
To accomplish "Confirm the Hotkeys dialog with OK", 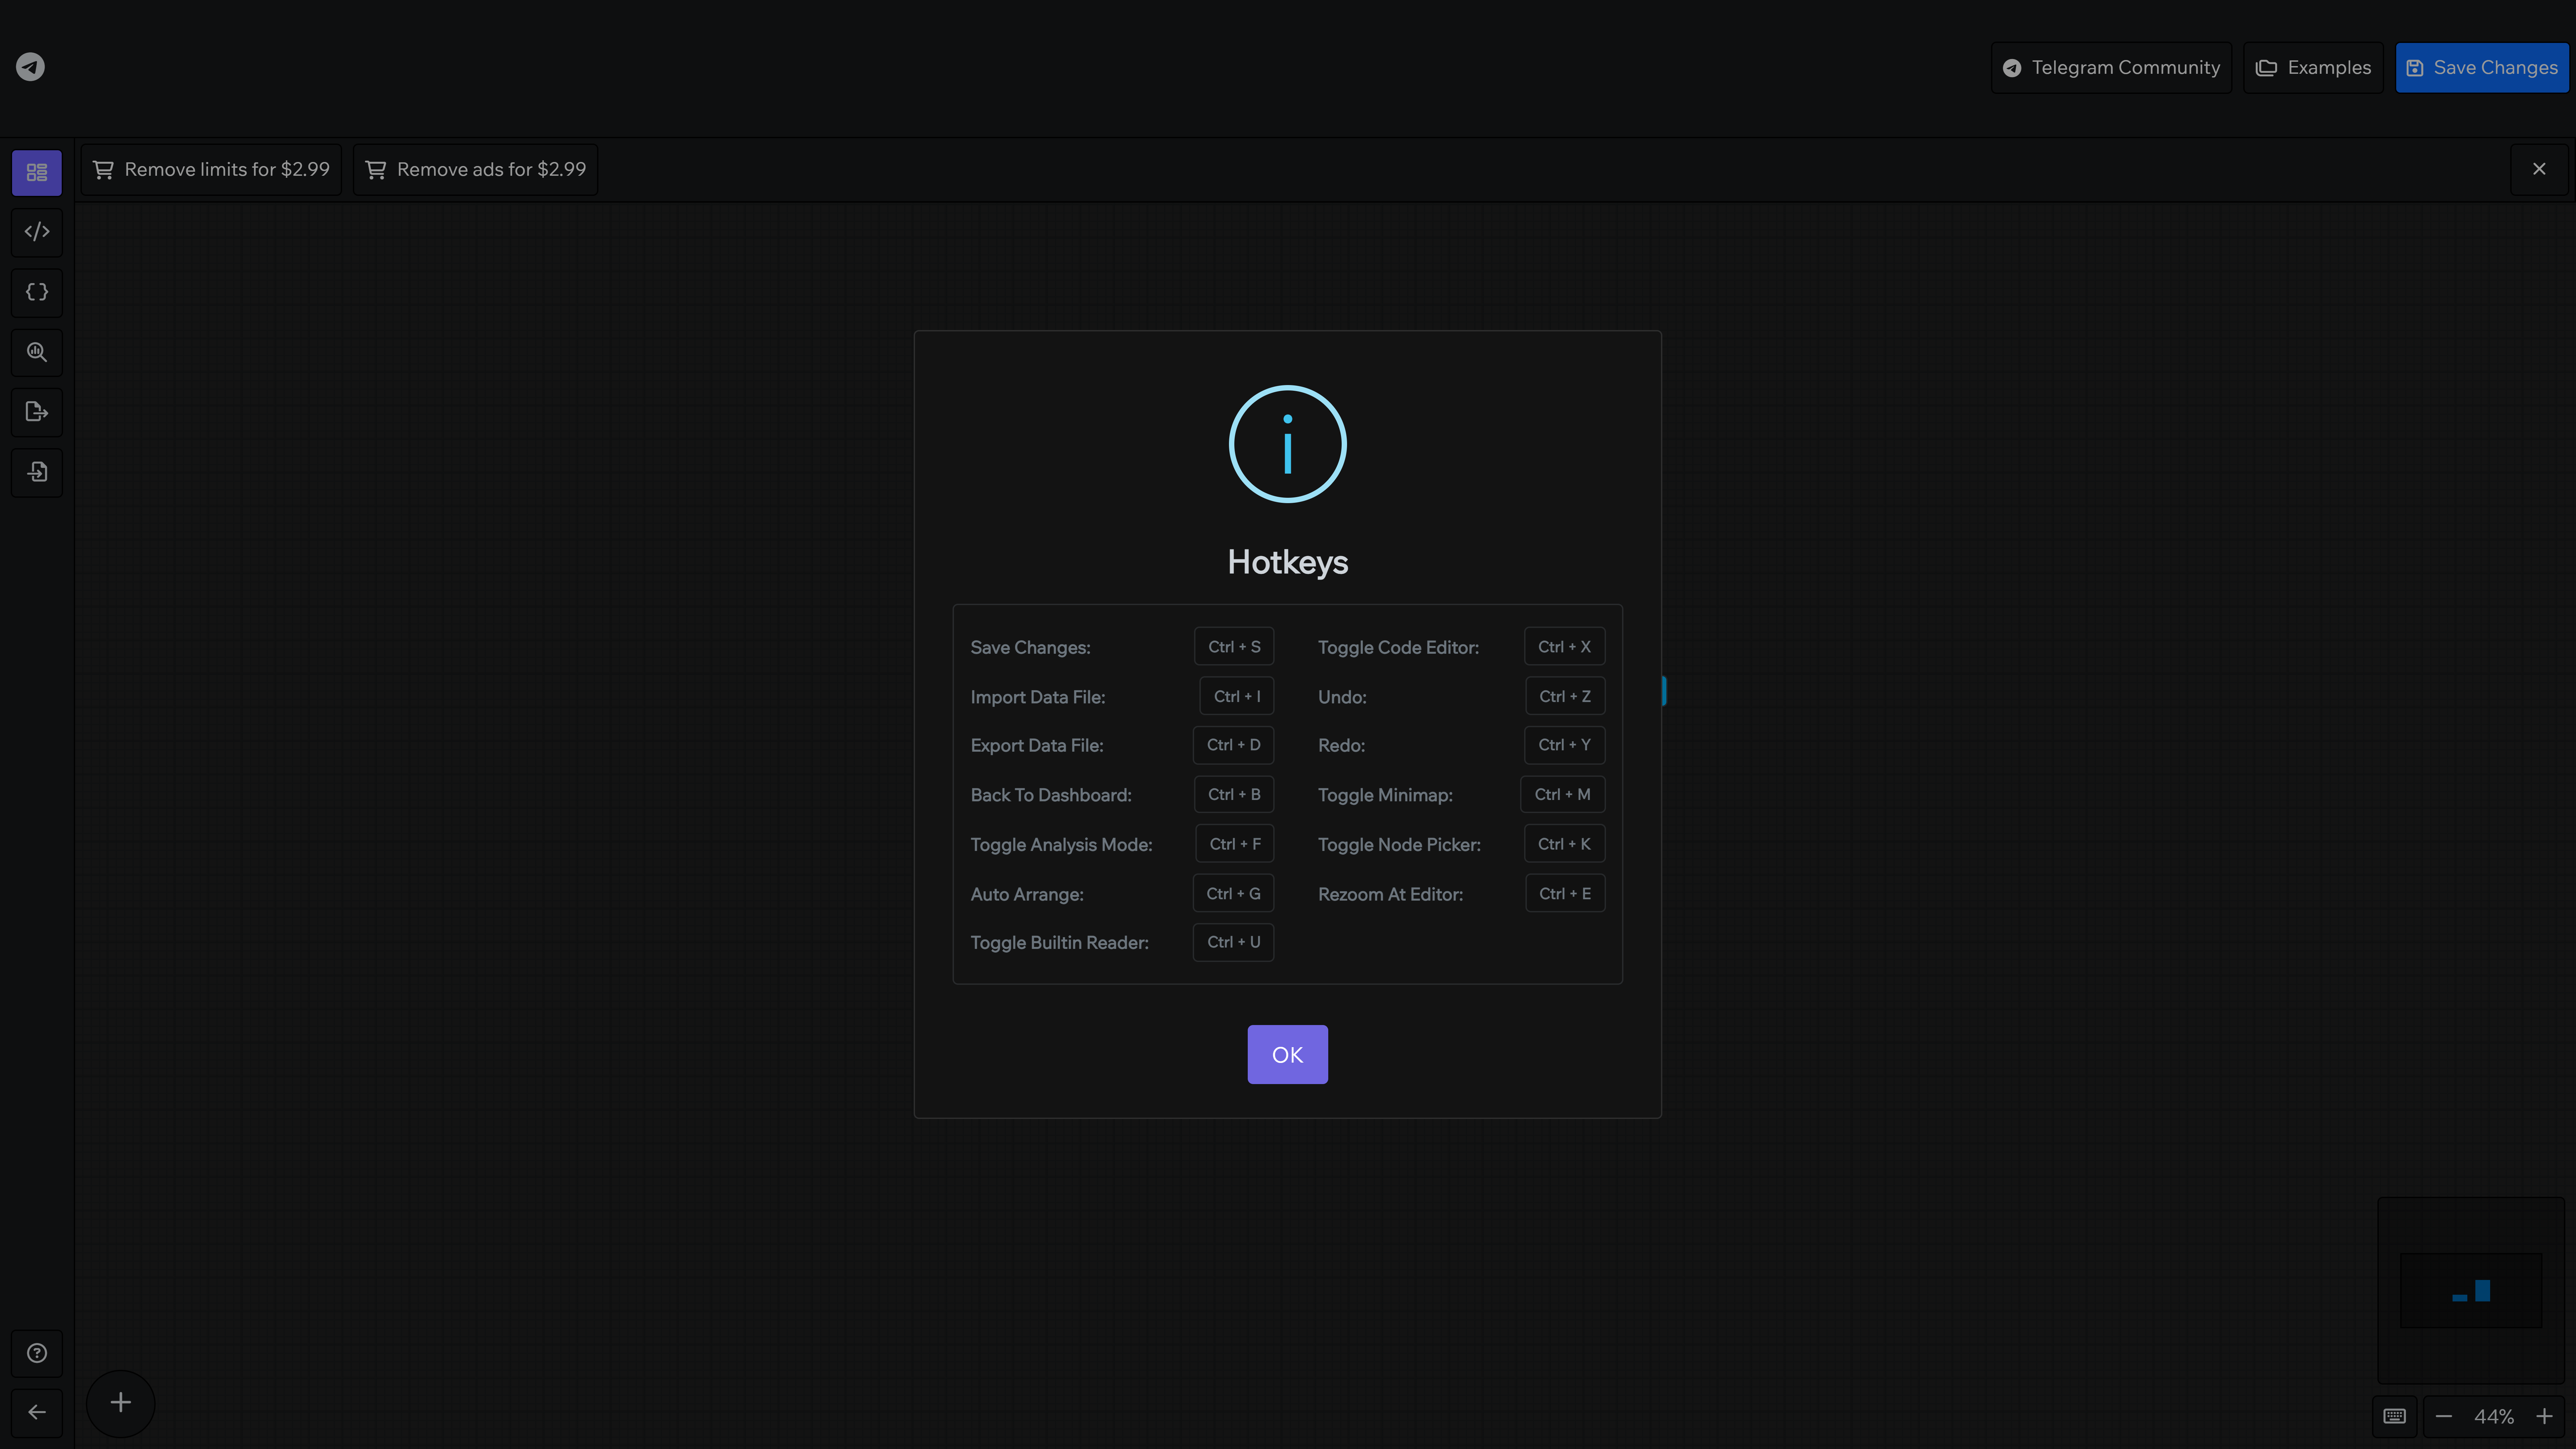I will tap(1288, 1054).
